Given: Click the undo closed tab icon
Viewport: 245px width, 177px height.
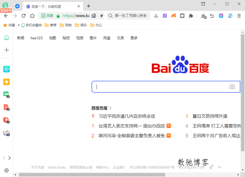Looking at the screenshot, I should pos(212,16).
